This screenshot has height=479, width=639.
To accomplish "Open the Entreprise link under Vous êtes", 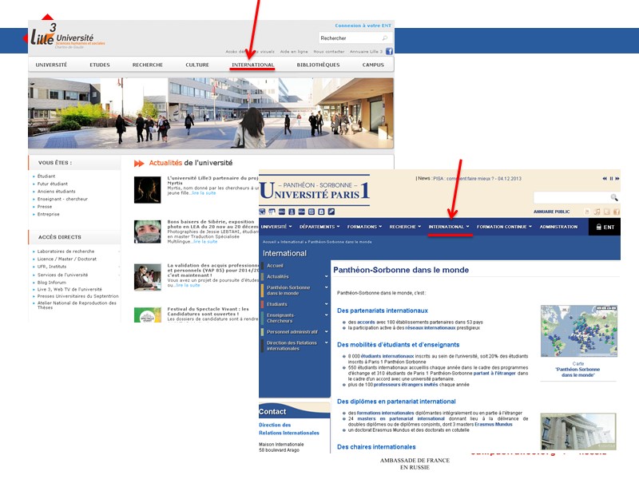I will (x=48, y=214).
